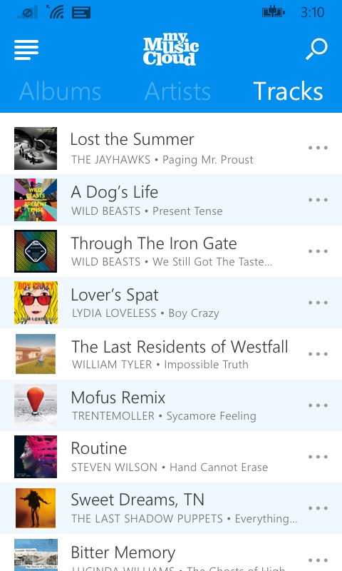Expand options for Sweet Dreams, TN

tap(318, 508)
